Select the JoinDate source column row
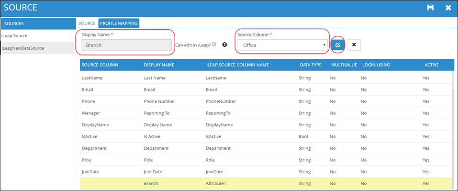458x191 pixels. tap(266, 172)
